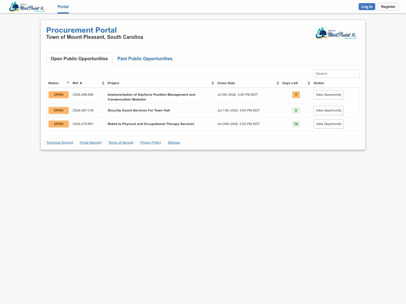Sort table by Status column arrow
This screenshot has height=304, width=406.
[x=68, y=82]
